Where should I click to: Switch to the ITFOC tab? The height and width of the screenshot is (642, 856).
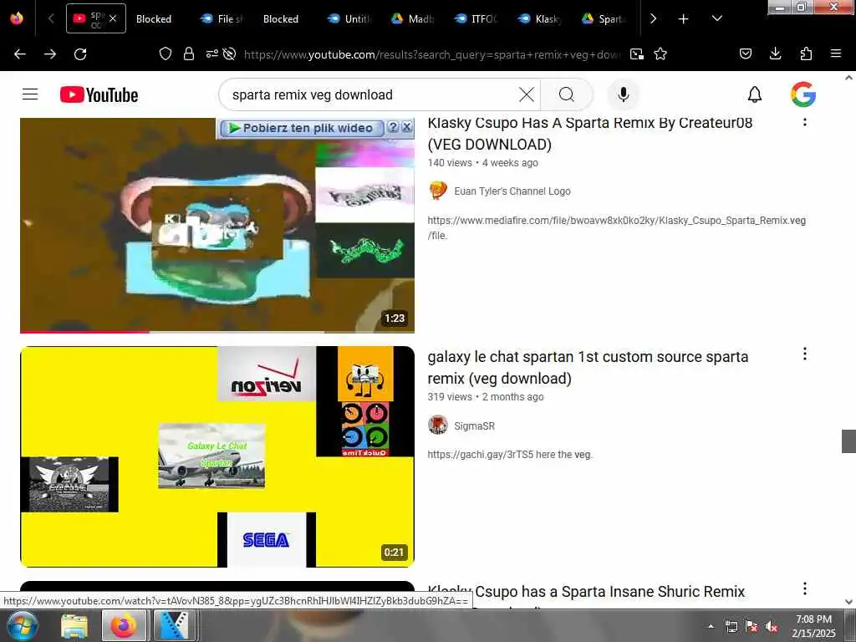coord(476,19)
